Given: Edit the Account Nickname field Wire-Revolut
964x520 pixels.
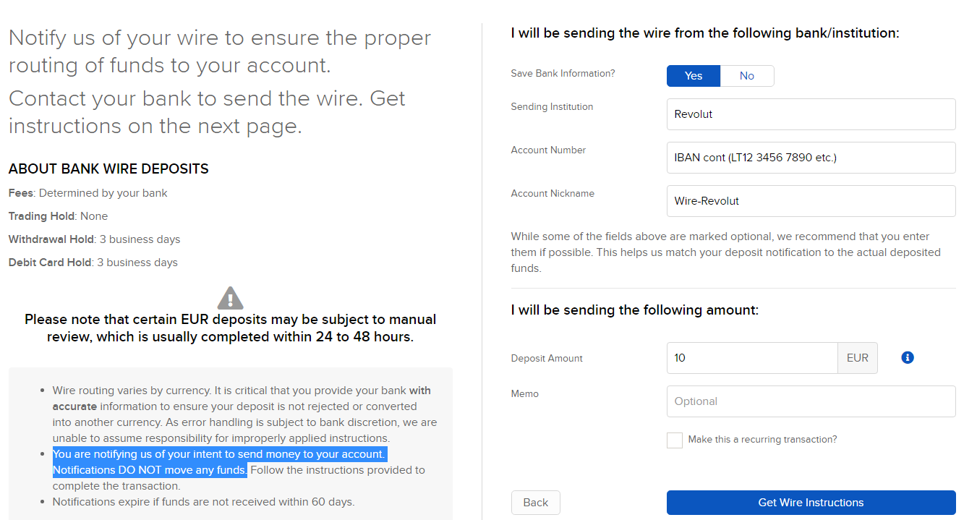Looking at the screenshot, I should point(811,201).
